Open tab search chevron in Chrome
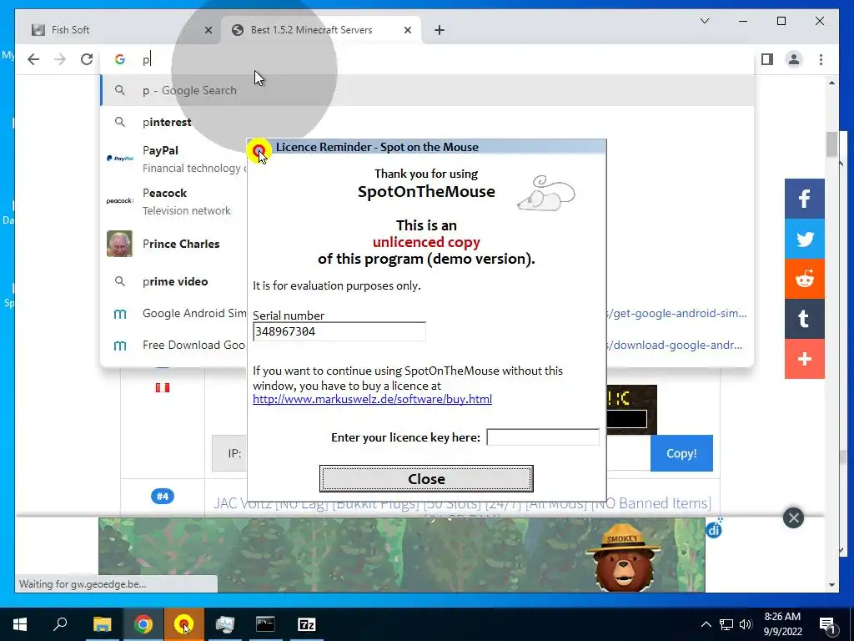 (704, 21)
